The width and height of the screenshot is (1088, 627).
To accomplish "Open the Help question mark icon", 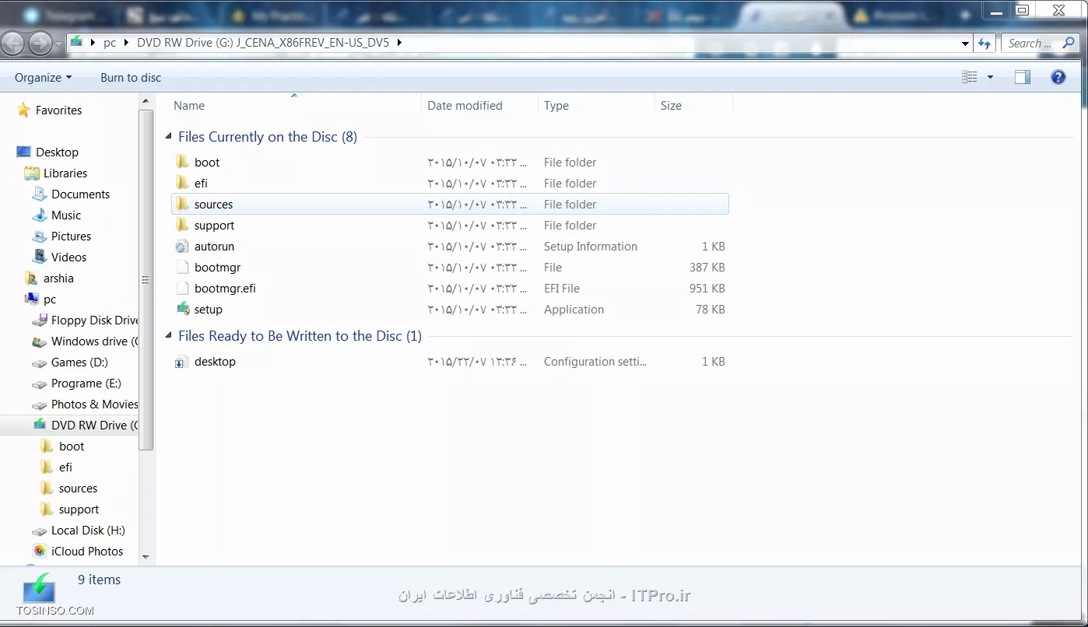I will [x=1058, y=77].
